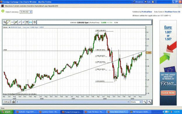Click the 0.00% Fibonacci level label

click(x=100, y=81)
